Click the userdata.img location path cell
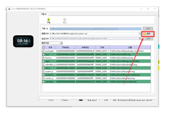This screenshot has width=180, height=117. click(x=130, y=82)
